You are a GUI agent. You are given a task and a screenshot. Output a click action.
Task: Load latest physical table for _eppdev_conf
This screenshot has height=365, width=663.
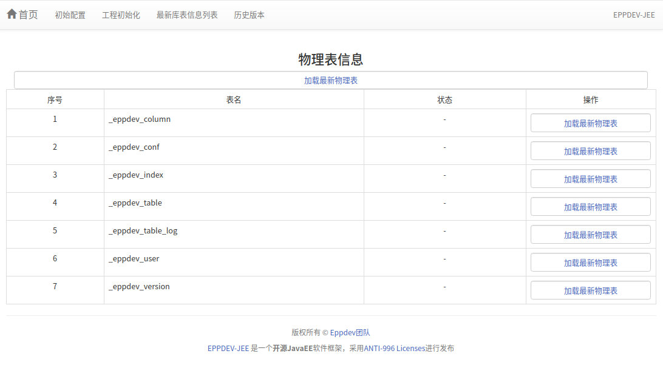click(x=590, y=151)
